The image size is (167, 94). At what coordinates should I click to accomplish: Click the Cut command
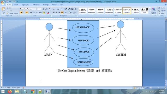point(9,8)
